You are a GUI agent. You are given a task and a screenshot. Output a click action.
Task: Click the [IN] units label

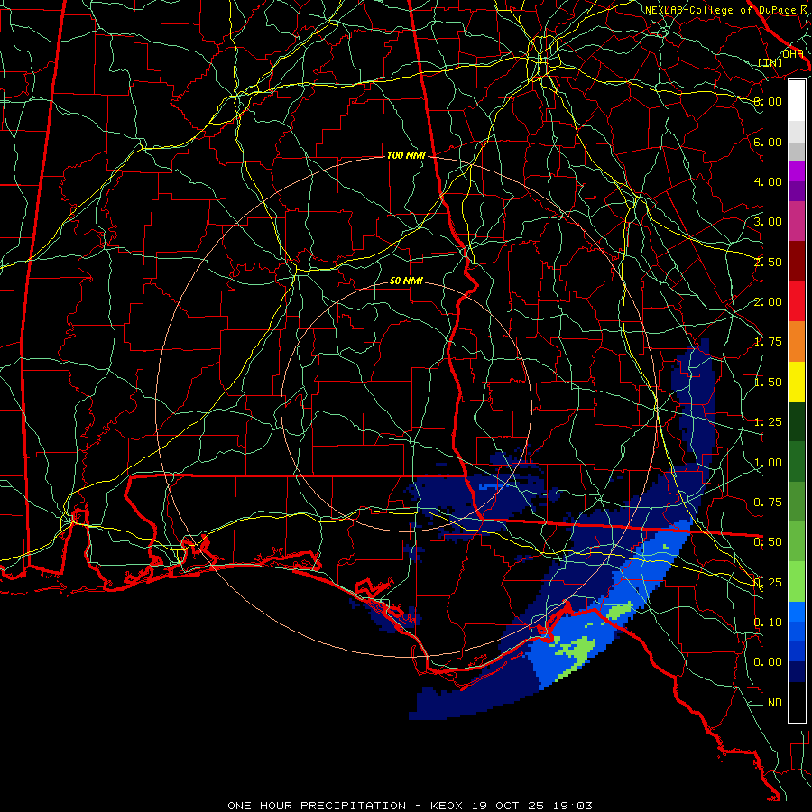pos(770,62)
